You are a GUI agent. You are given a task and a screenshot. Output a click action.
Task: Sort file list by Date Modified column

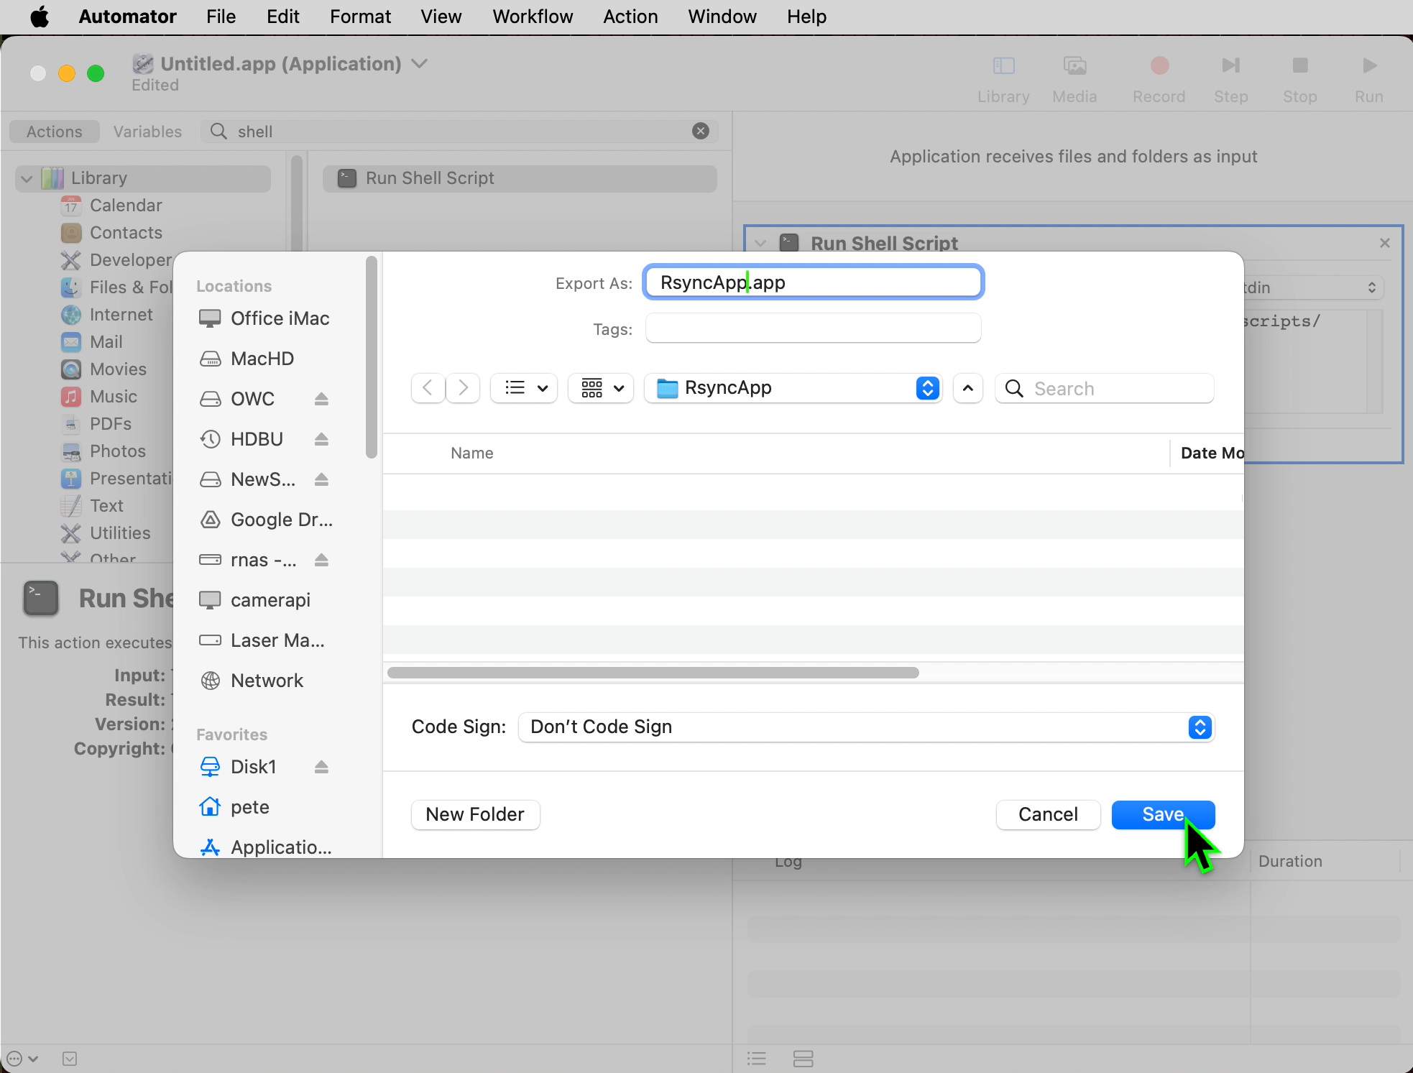1211,453
